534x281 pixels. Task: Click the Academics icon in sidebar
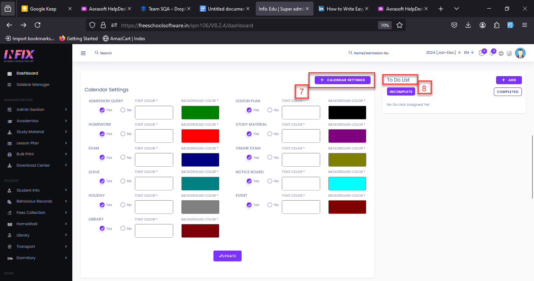tap(9, 121)
